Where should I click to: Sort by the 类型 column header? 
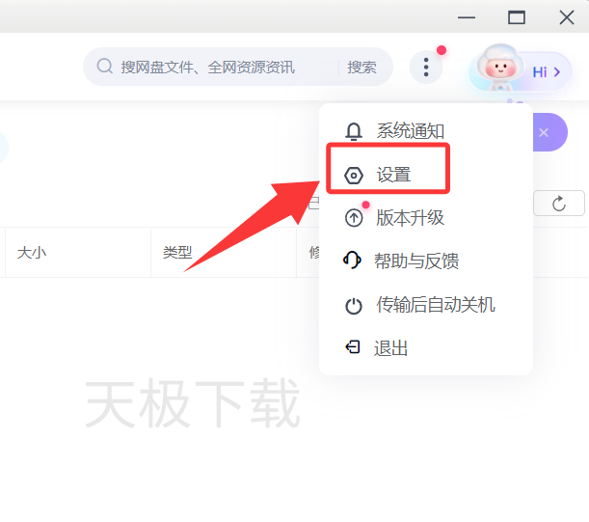pyautogui.click(x=177, y=253)
